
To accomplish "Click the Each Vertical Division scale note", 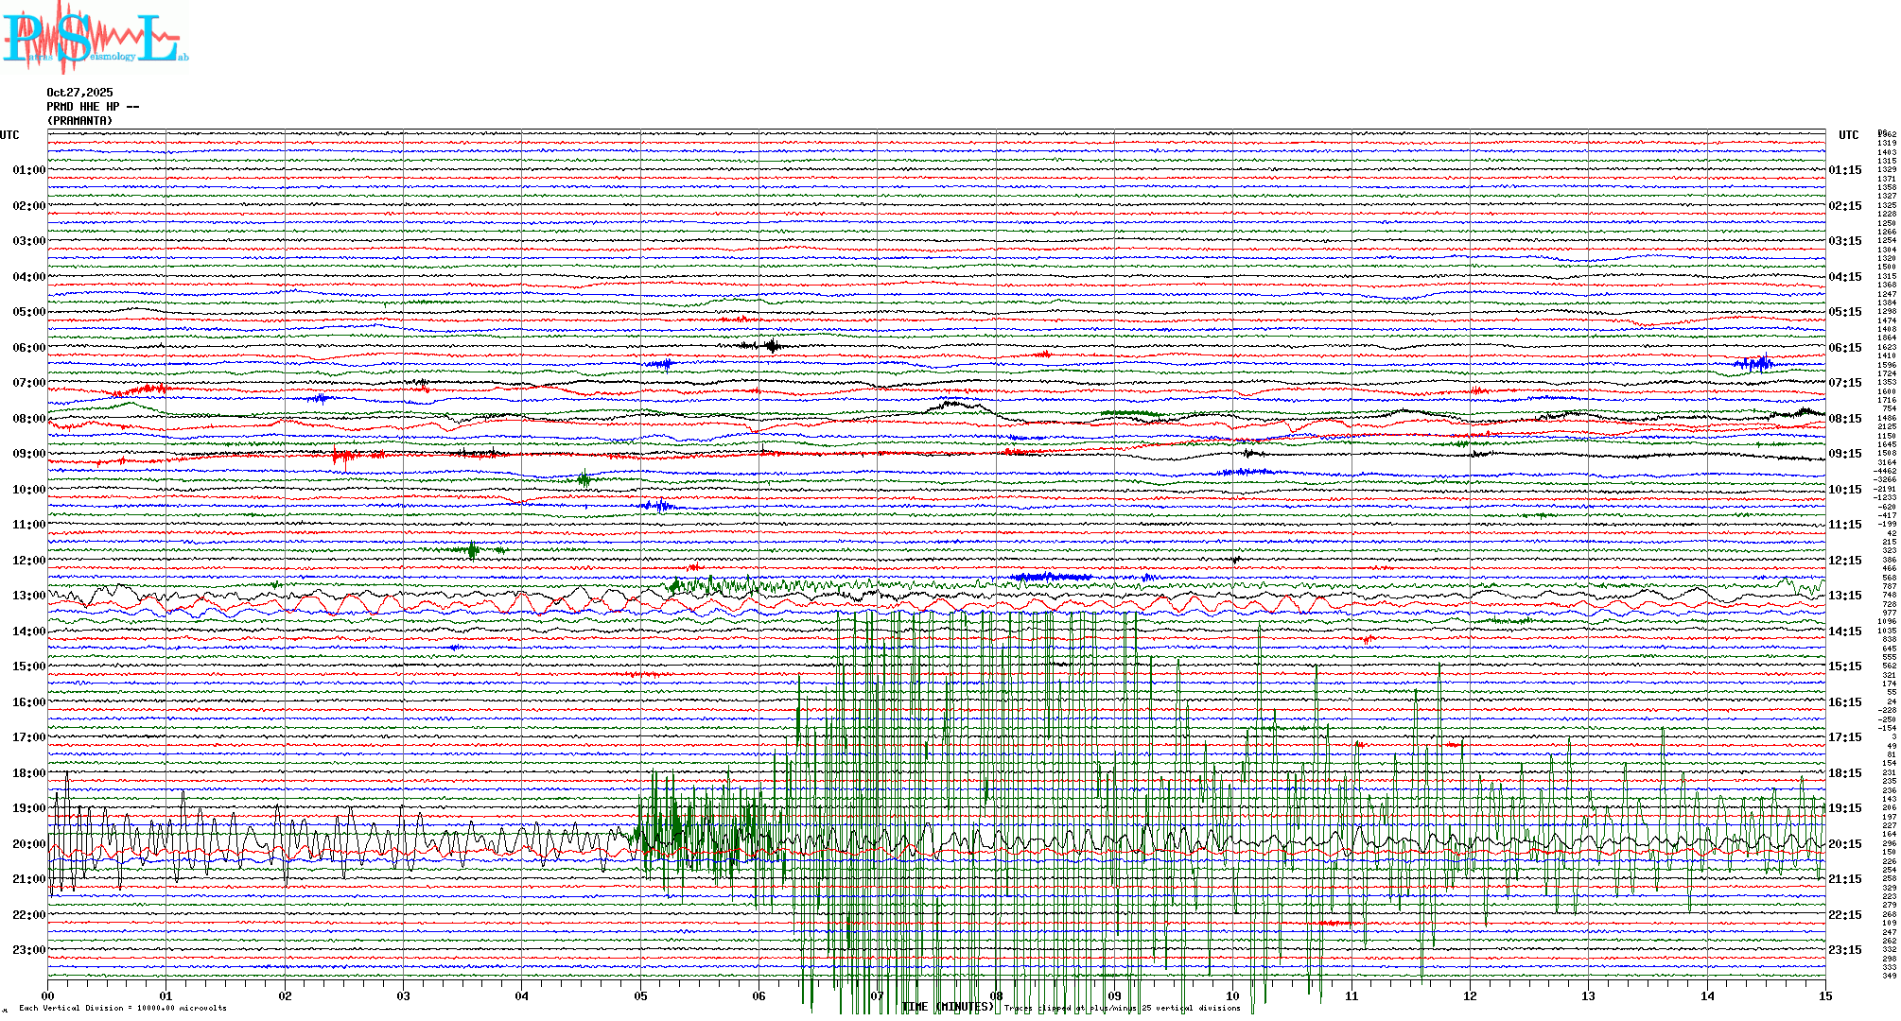I will [x=123, y=1008].
